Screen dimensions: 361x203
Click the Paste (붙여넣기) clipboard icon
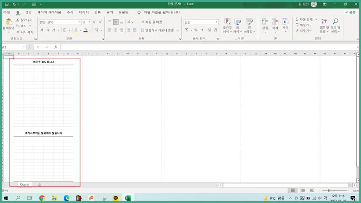[x=9, y=22]
